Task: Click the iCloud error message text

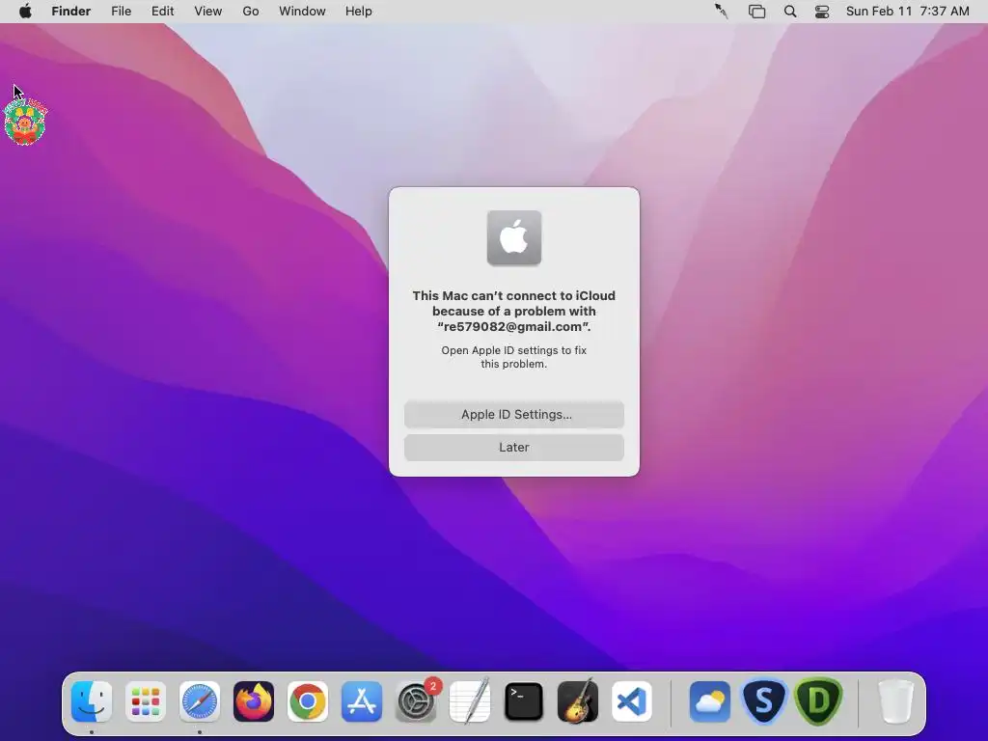Action: tap(514, 312)
